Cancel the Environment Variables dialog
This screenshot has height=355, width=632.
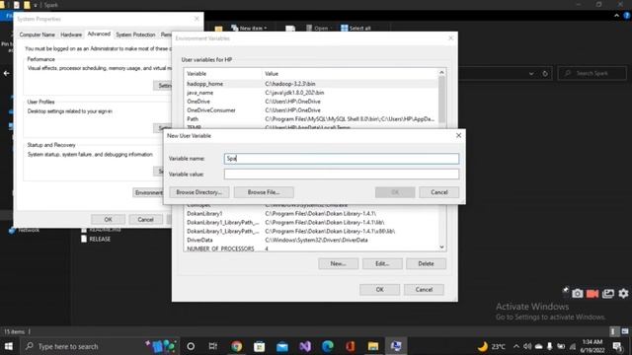pyautogui.click(x=424, y=289)
